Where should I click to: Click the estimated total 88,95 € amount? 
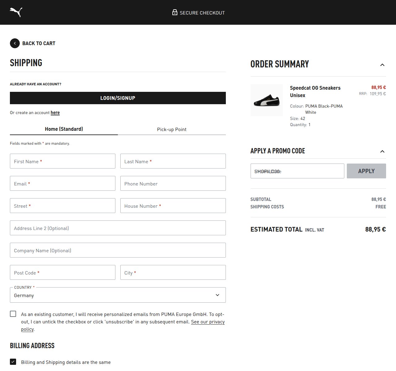point(376,229)
